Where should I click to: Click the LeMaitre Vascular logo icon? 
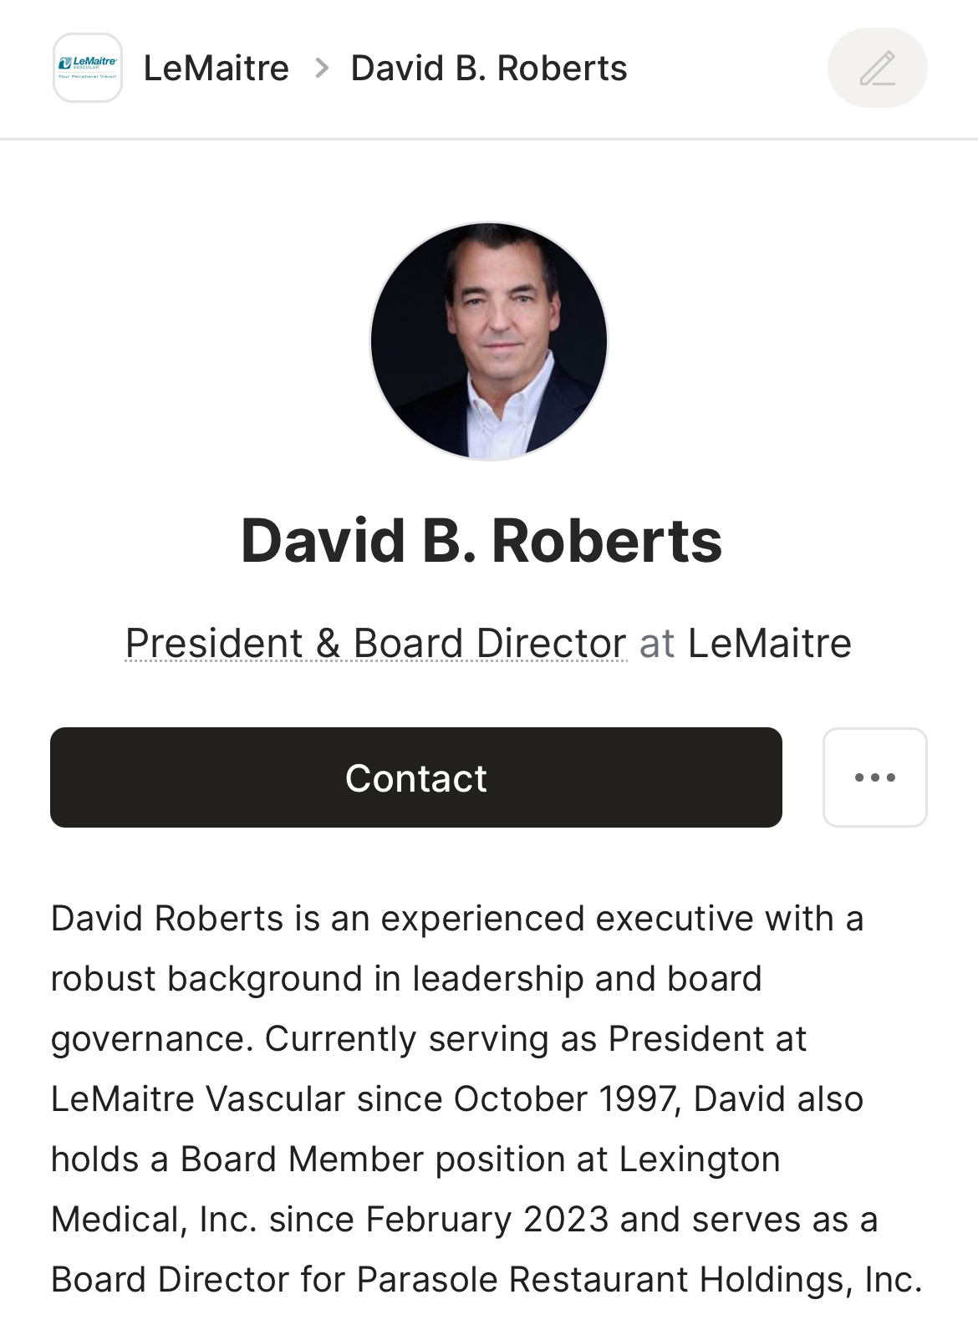pos(88,68)
